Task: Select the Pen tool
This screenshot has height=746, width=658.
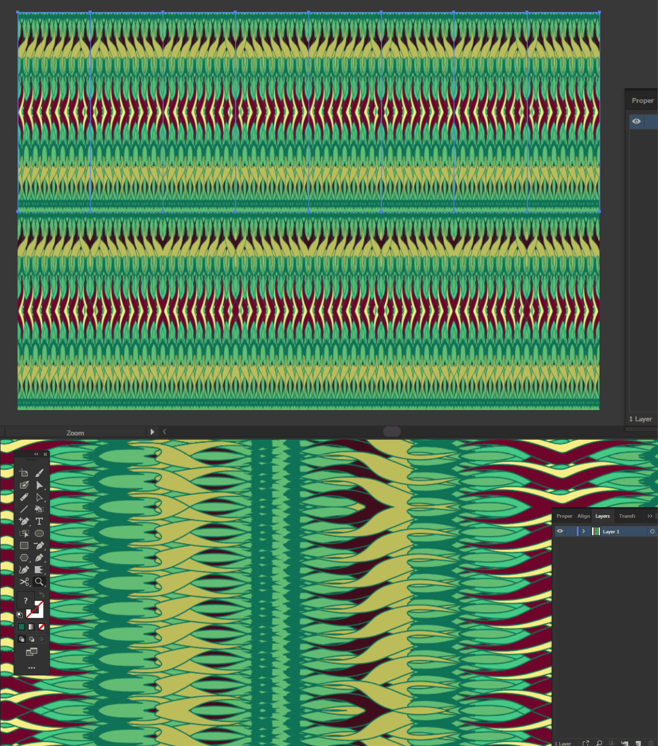Action: [39, 558]
